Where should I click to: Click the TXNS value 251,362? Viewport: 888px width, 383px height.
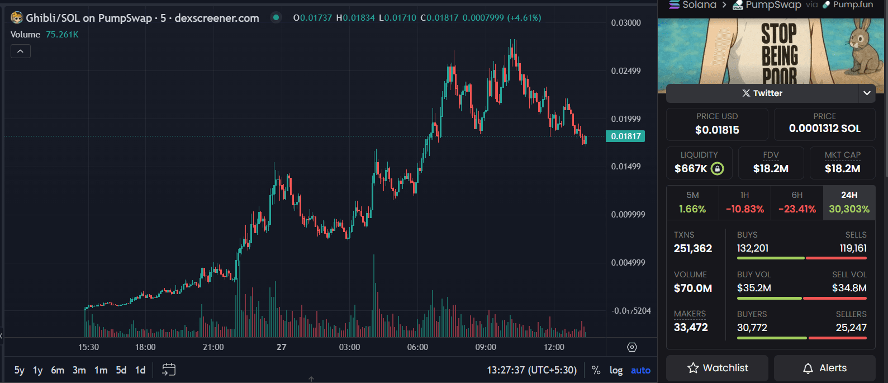coord(692,249)
